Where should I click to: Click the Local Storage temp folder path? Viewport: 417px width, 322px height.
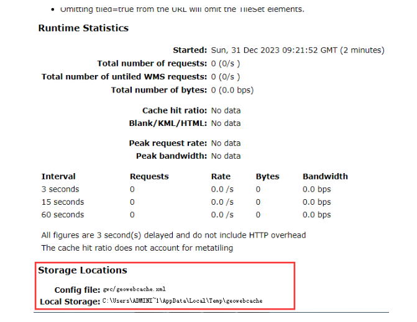coord(183,302)
